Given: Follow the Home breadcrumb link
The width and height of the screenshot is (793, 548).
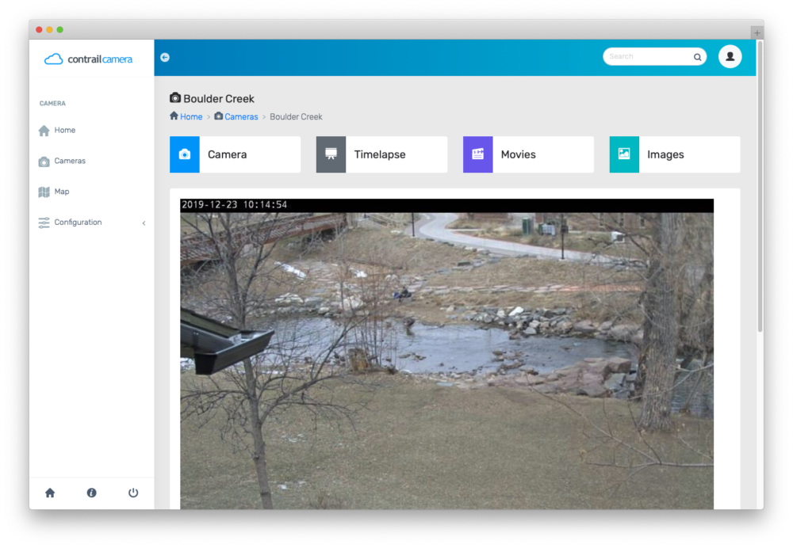Looking at the screenshot, I should [191, 116].
